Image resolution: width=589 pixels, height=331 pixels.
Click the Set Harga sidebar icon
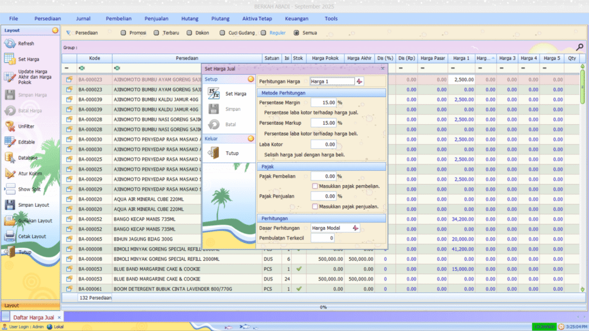pyautogui.click(x=10, y=59)
